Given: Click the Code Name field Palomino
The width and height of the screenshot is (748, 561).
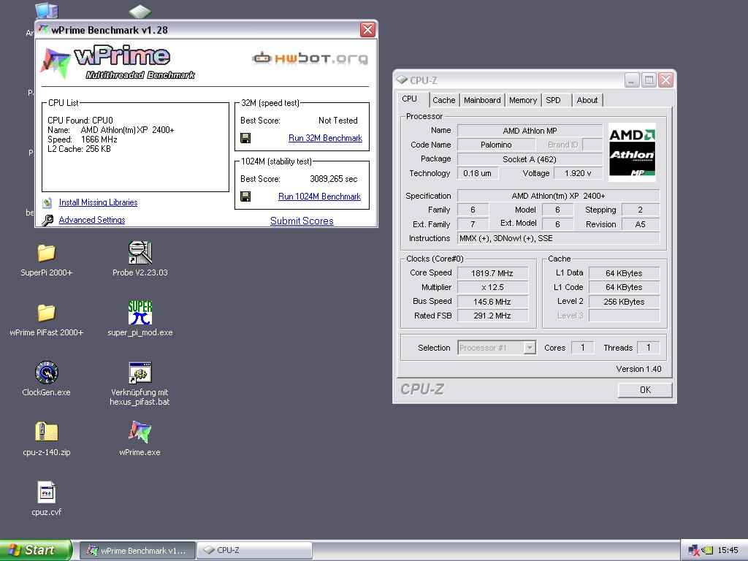Looking at the screenshot, I should [x=496, y=145].
